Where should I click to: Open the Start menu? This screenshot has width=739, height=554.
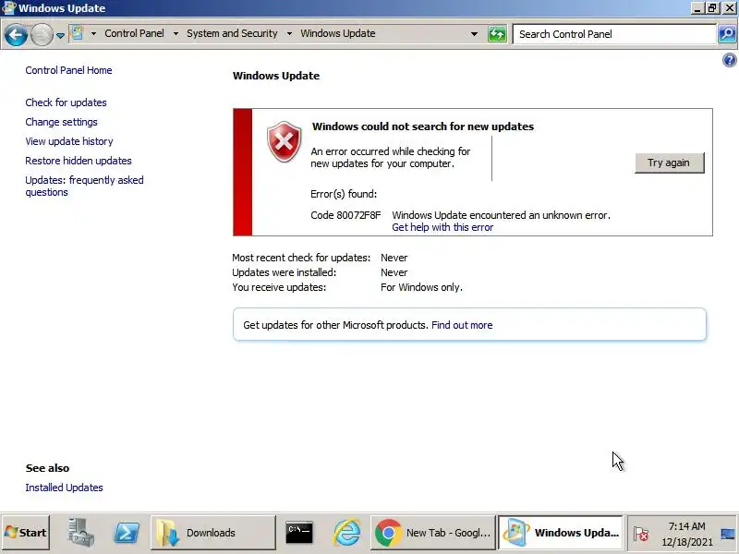pyautogui.click(x=26, y=533)
